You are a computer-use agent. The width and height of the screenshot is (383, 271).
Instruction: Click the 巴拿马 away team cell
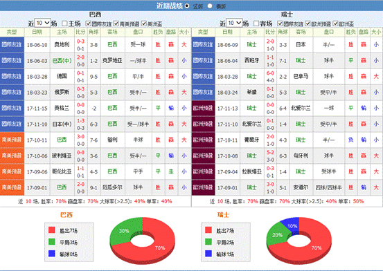(301, 76)
